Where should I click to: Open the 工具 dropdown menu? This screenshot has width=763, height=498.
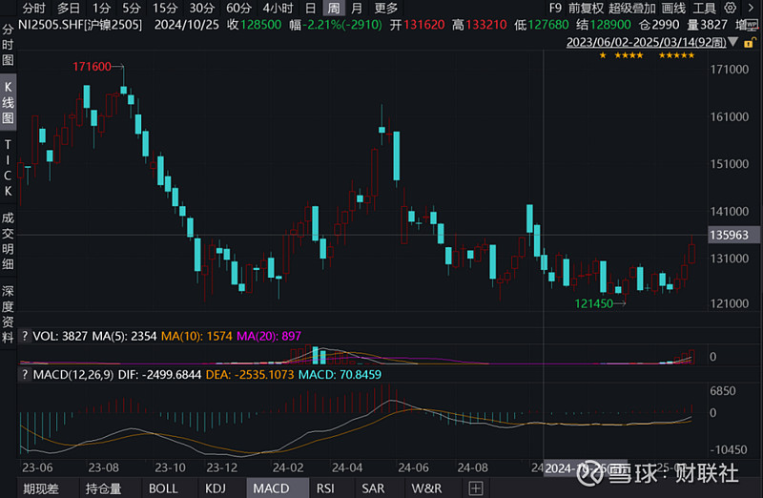[731, 8]
